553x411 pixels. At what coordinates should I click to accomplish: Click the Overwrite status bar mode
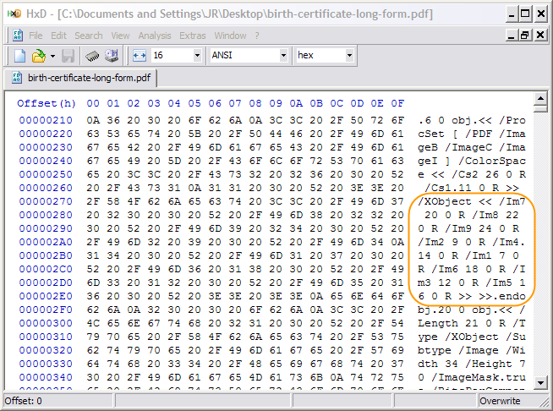(500, 401)
